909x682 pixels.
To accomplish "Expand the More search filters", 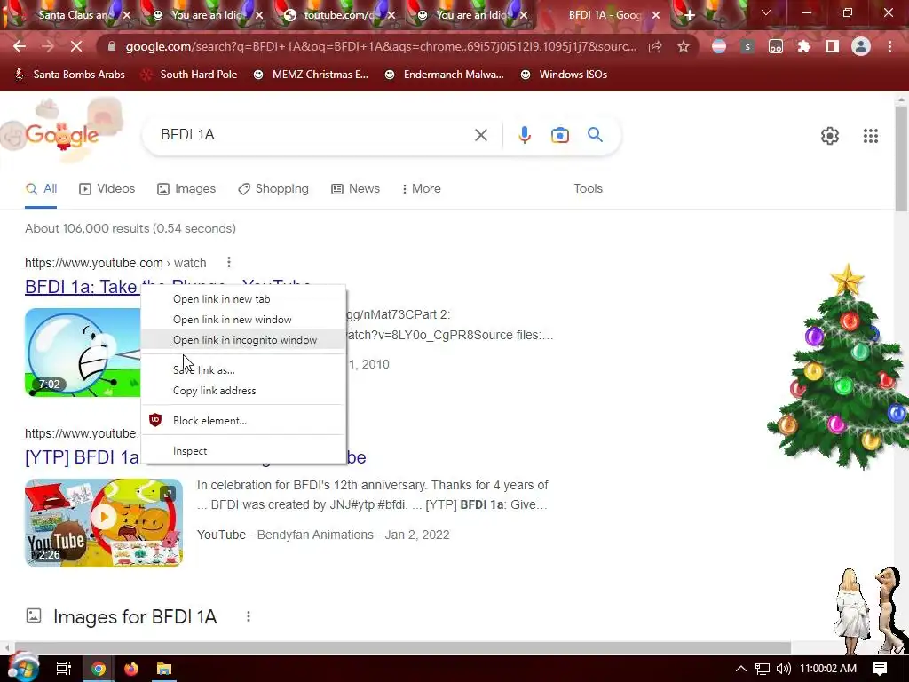I will [x=422, y=188].
